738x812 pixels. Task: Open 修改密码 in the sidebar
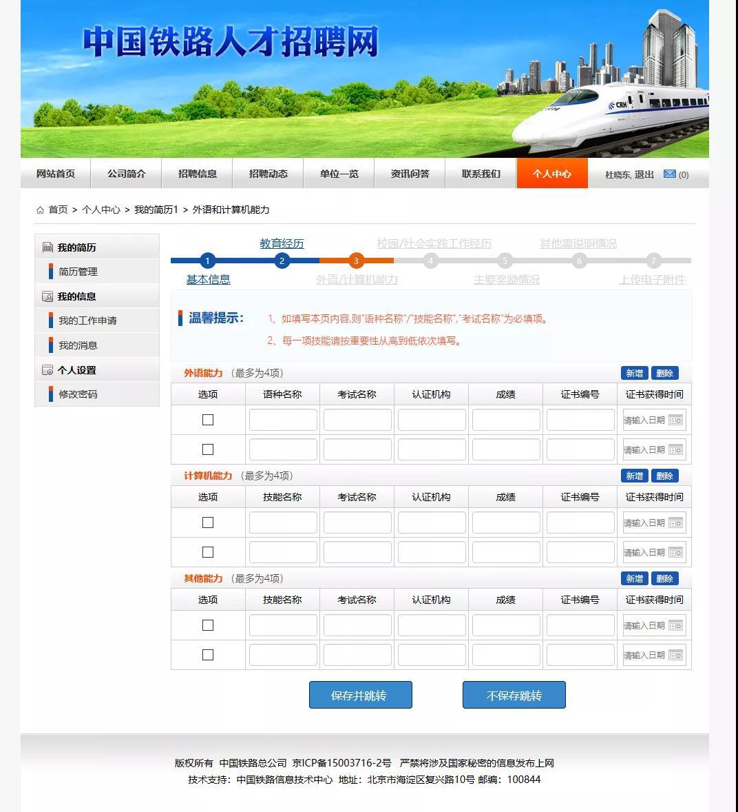pos(78,394)
